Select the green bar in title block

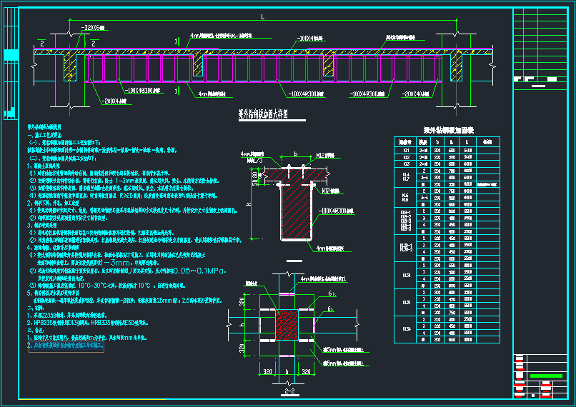pyautogui.click(x=546, y=376)
